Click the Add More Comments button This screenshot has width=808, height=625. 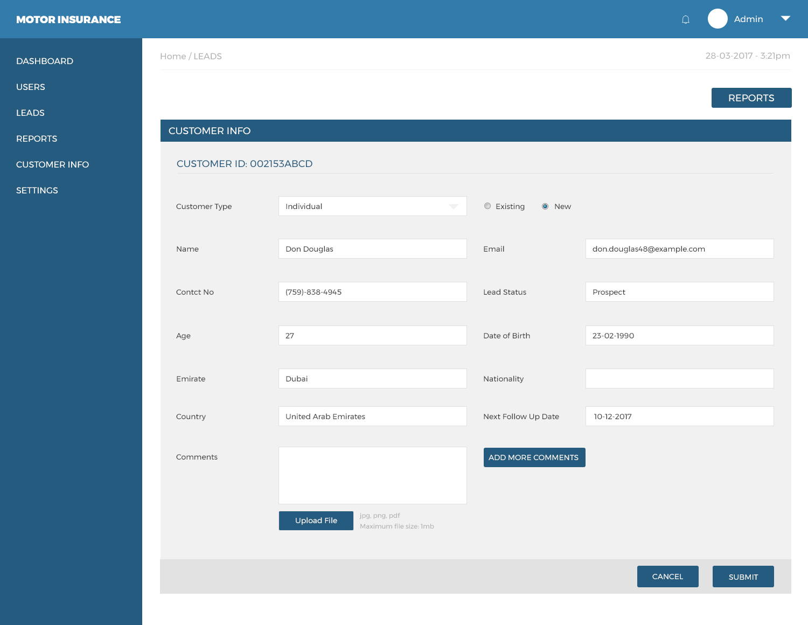(534, 457)
